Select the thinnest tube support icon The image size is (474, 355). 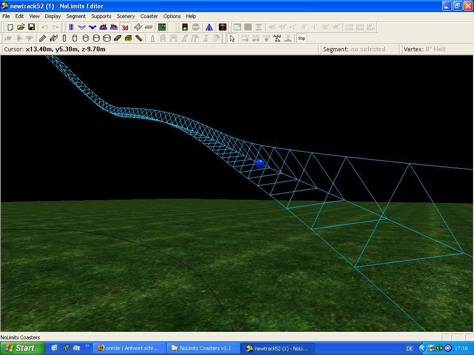pos(64,38)
